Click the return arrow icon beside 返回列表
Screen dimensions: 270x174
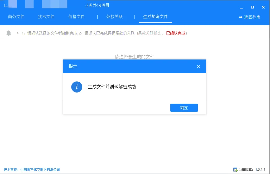pos(241,17)
